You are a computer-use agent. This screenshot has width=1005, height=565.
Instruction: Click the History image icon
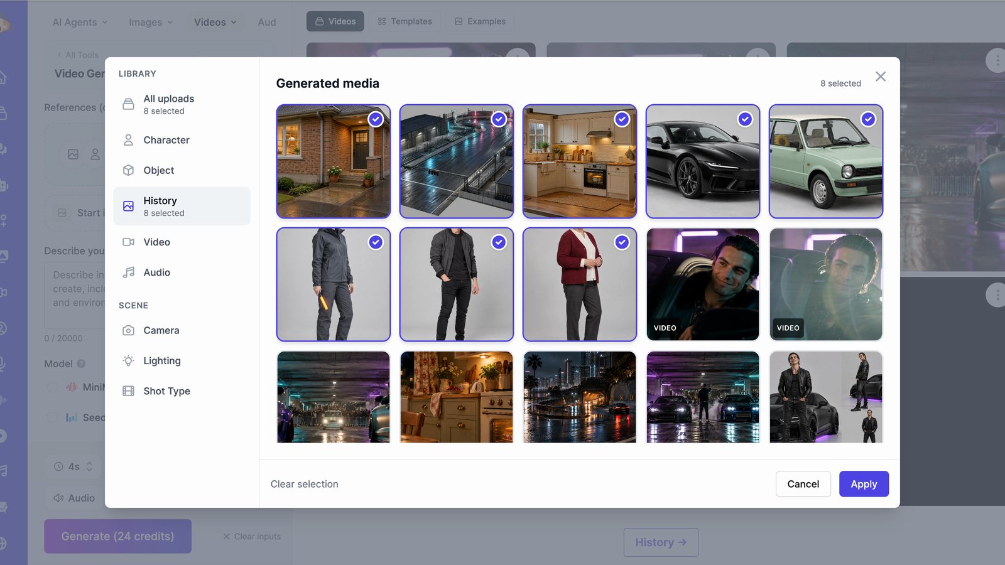coord(128,206)
